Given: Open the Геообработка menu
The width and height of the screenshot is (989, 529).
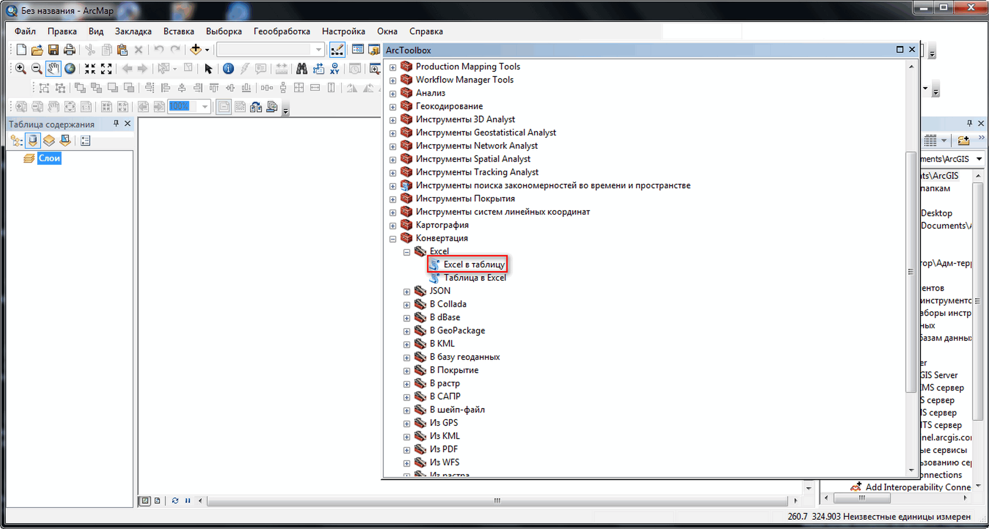Looking at the screenshot, I should click(x=282, y=31).
